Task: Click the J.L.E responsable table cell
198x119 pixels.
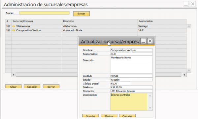Action: click(141, 30)
